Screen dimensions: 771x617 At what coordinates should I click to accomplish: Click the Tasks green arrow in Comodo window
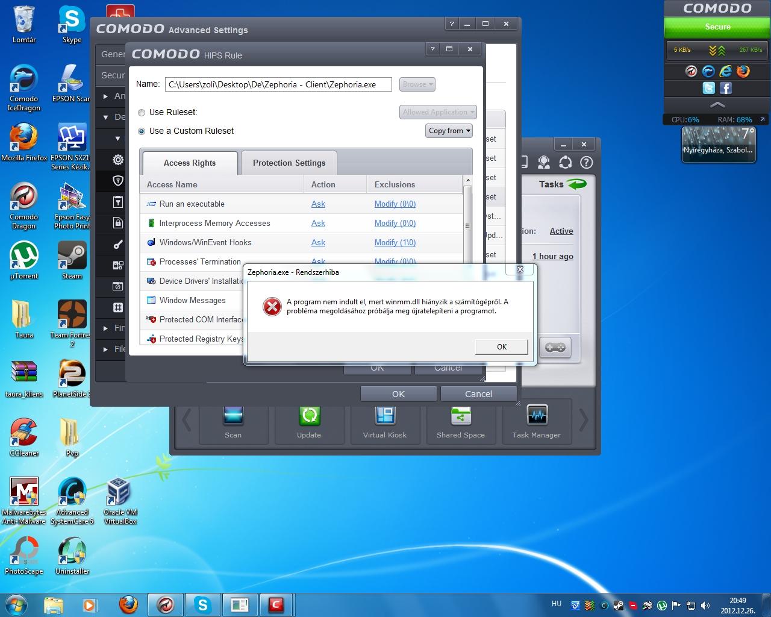click(x=576, y=184)
